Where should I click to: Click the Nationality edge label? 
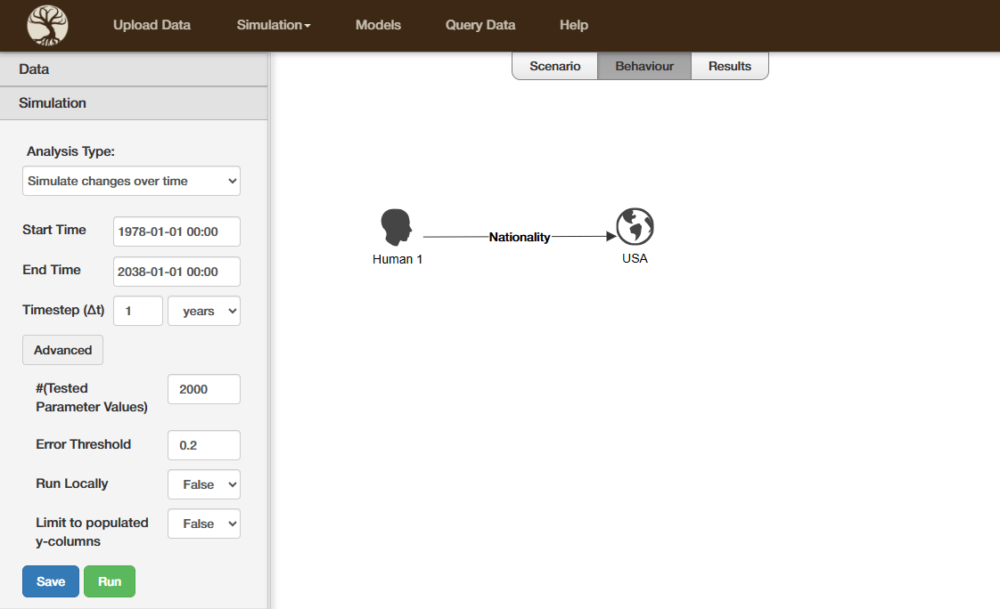(520, 237)
